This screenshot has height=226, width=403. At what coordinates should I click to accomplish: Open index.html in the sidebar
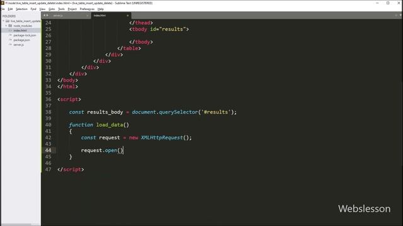coord(20,31)
